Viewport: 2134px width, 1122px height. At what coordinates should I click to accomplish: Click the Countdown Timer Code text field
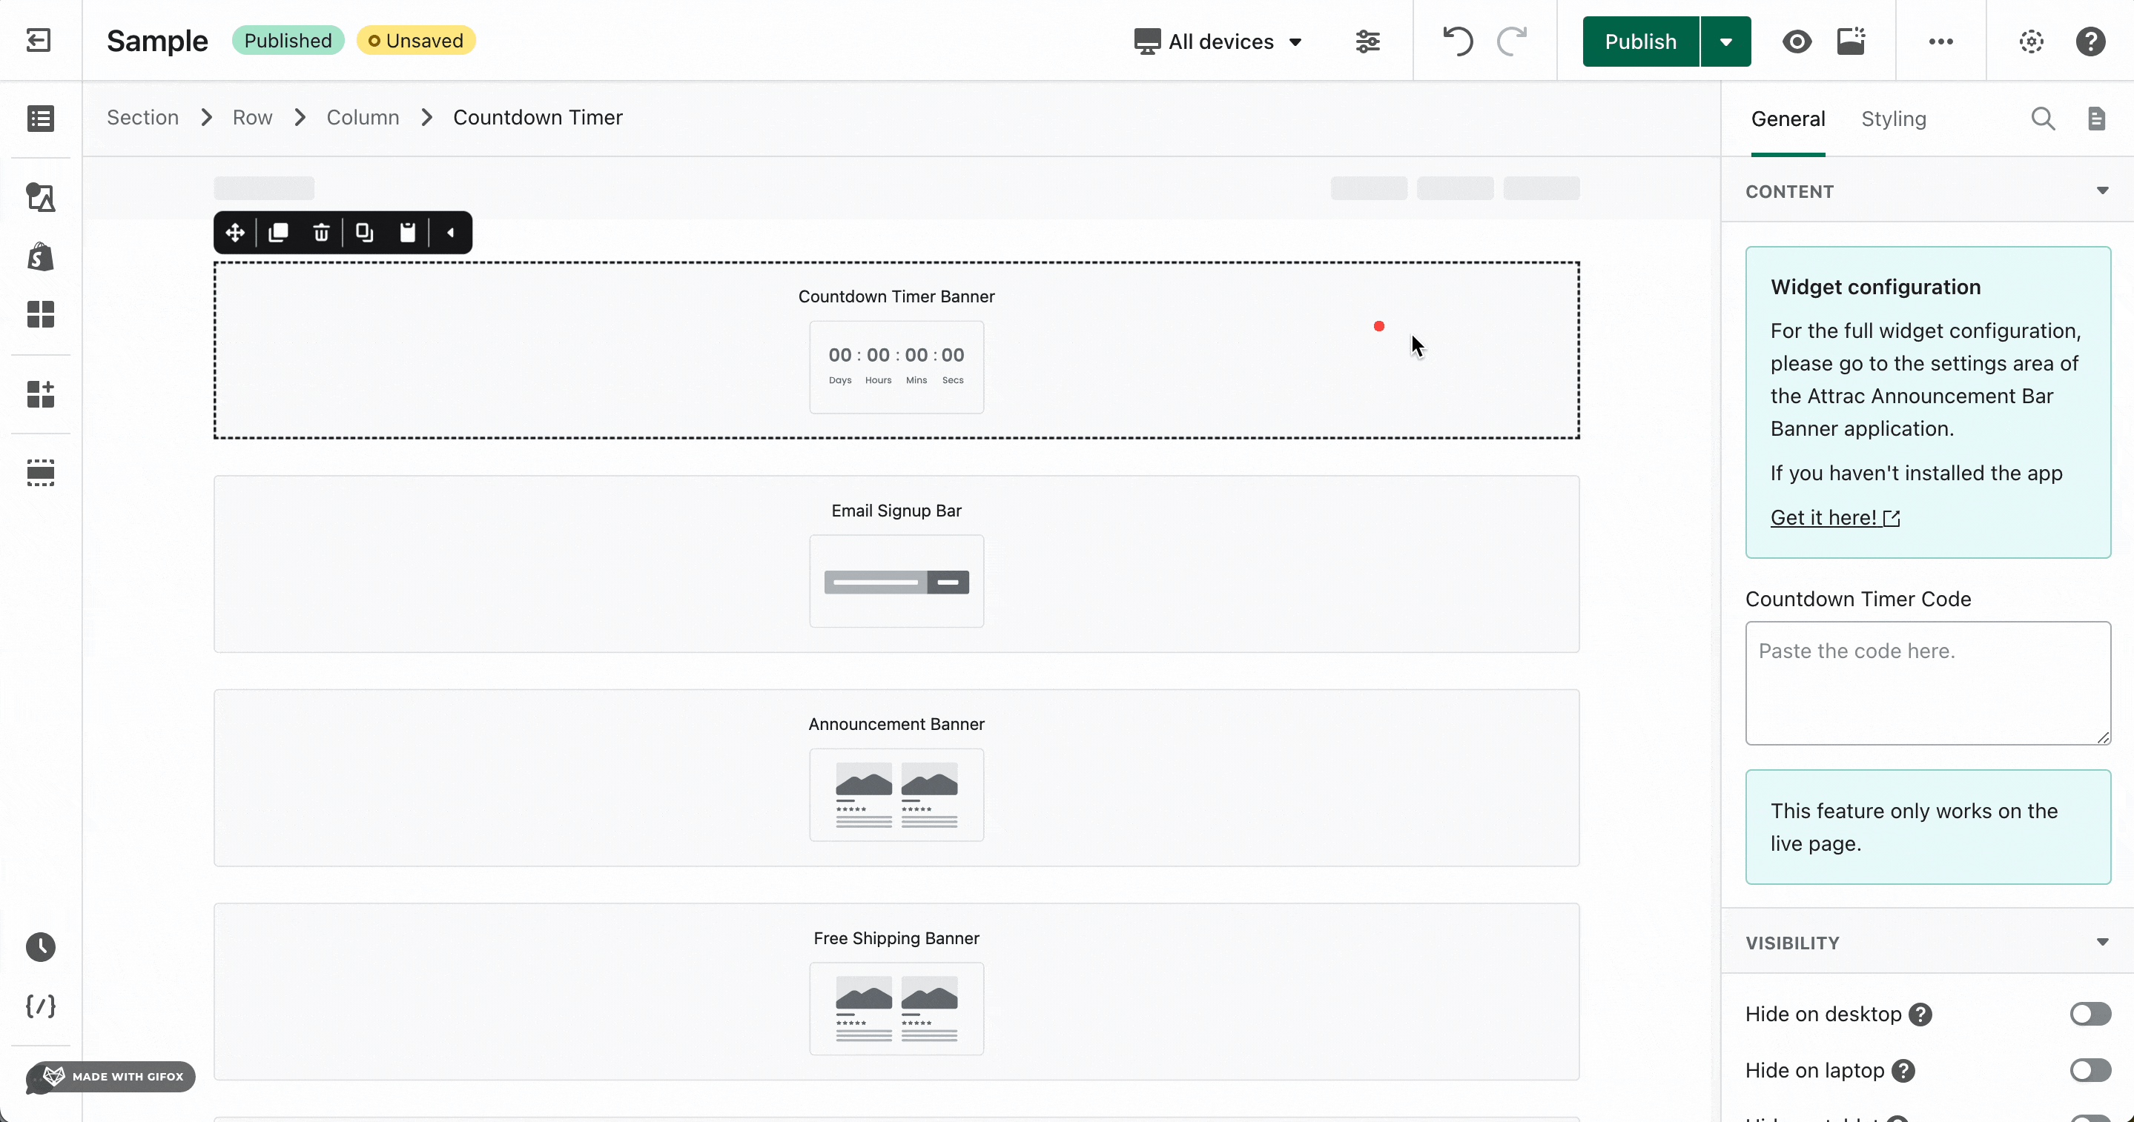(1927, 683)
